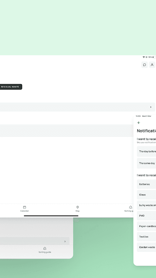Click the battery indicator icon
This screenshot has width=156, height=278.
(x=154, y=57)
